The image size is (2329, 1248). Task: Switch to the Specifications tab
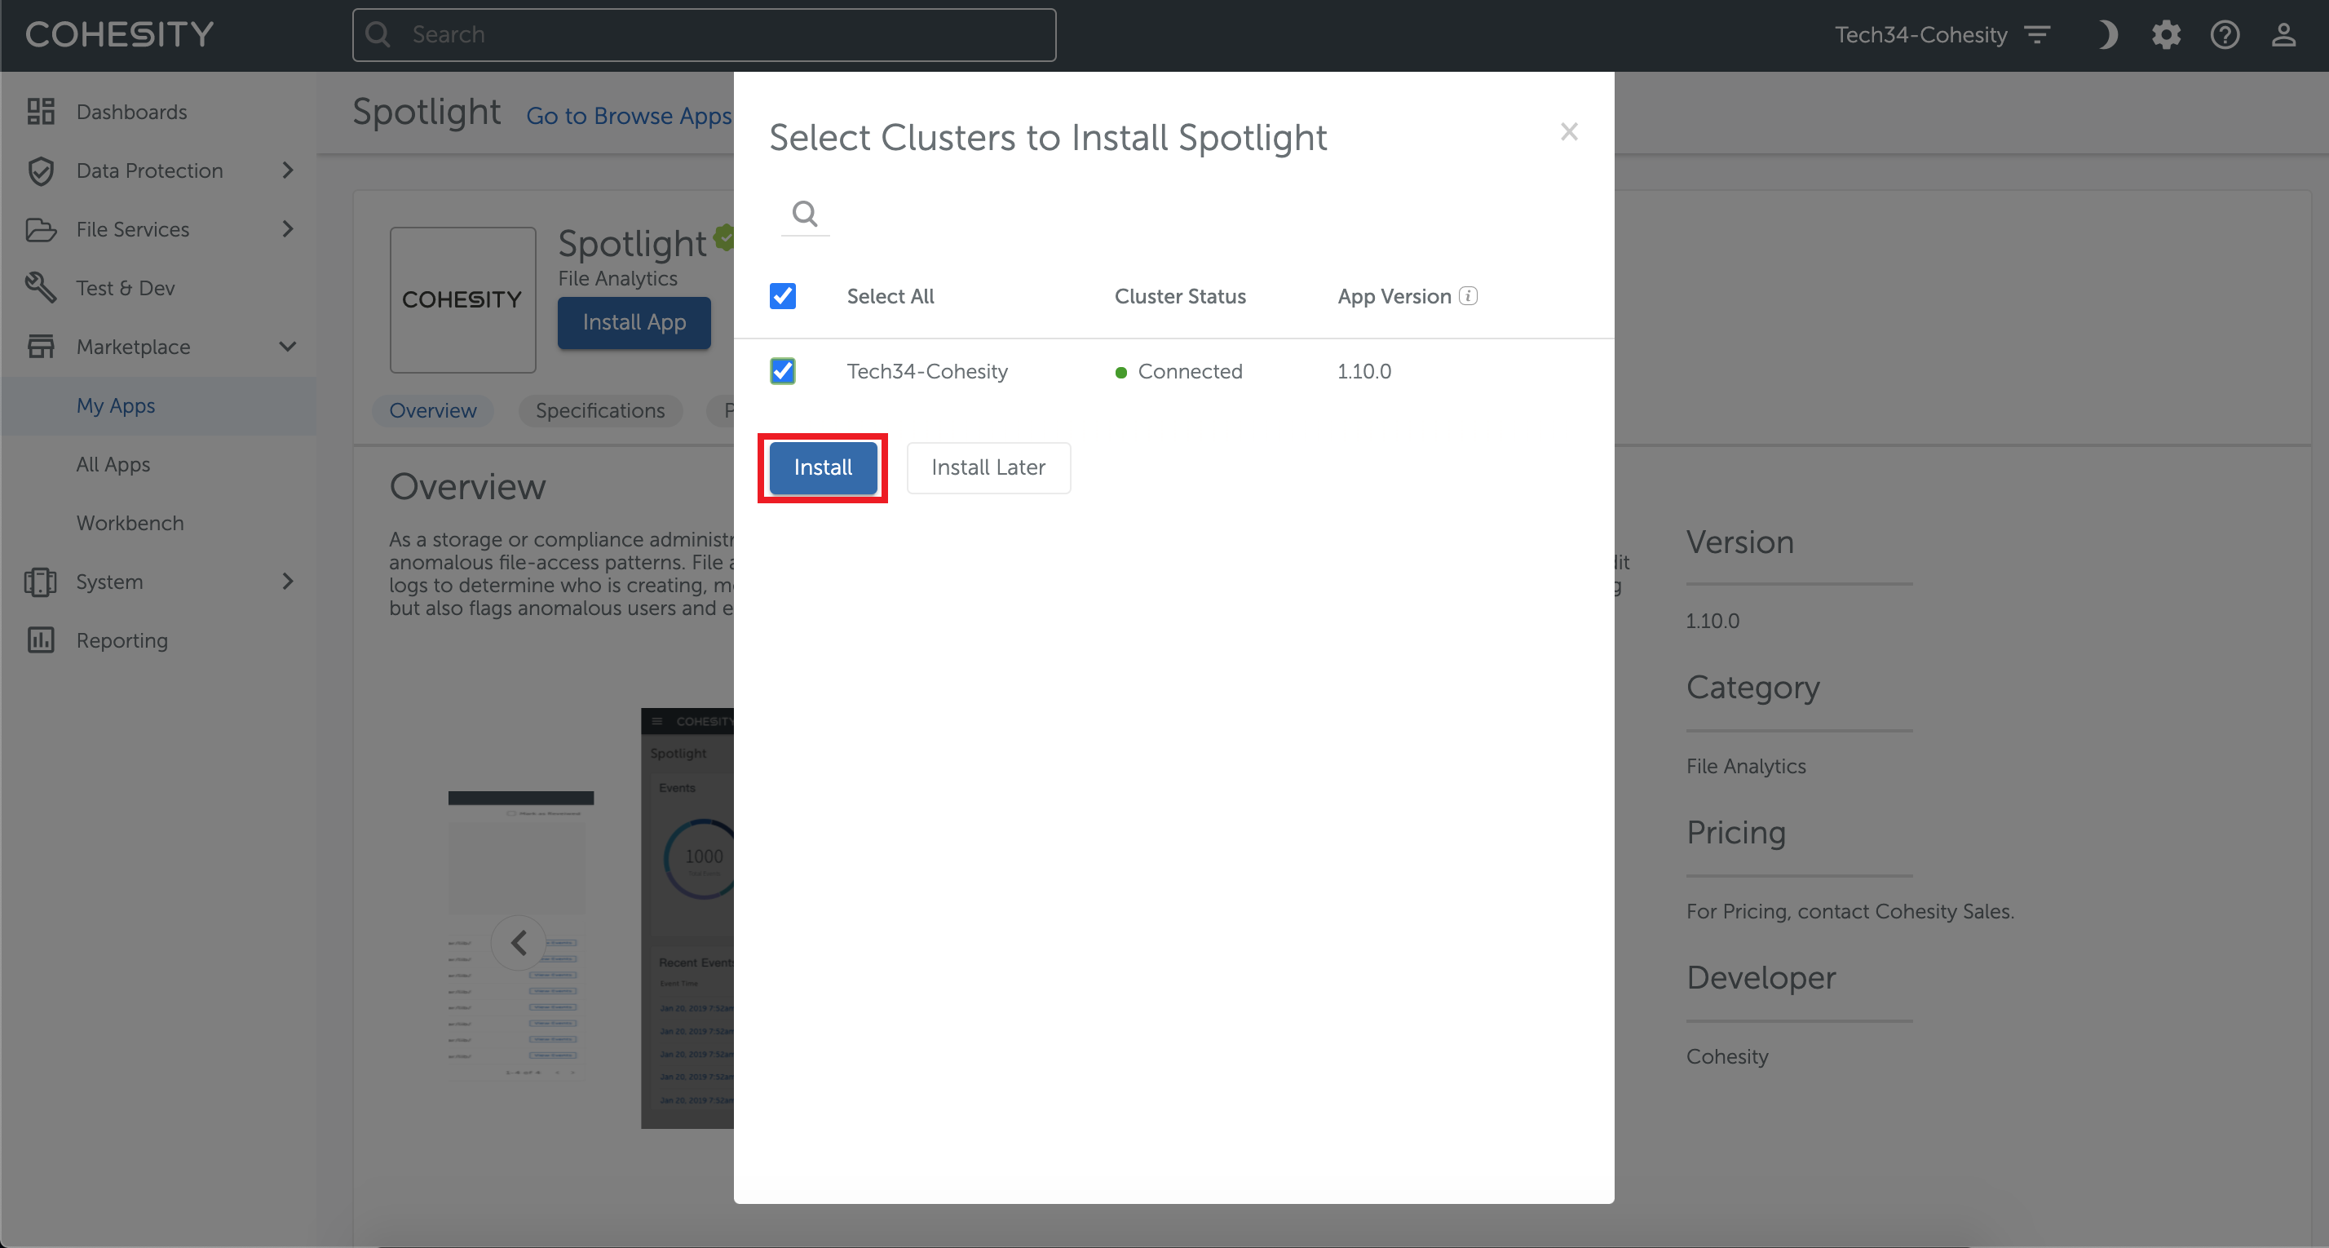point(600,410)
